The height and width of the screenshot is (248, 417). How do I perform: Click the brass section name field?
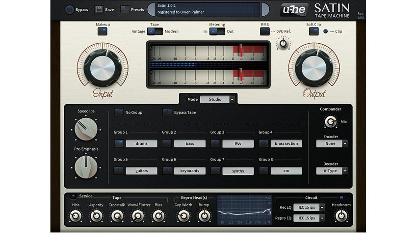pyautogui.click(x=287, y=143)
